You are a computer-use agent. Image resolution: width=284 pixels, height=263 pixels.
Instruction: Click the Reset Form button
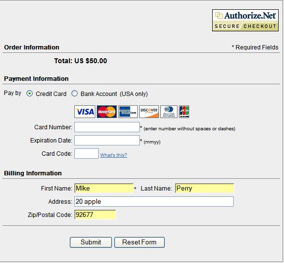[139, 242]
